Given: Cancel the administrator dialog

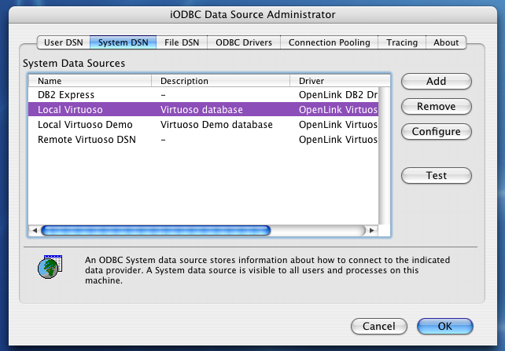Looking at the screenshot, I should (x=379, y=326).
